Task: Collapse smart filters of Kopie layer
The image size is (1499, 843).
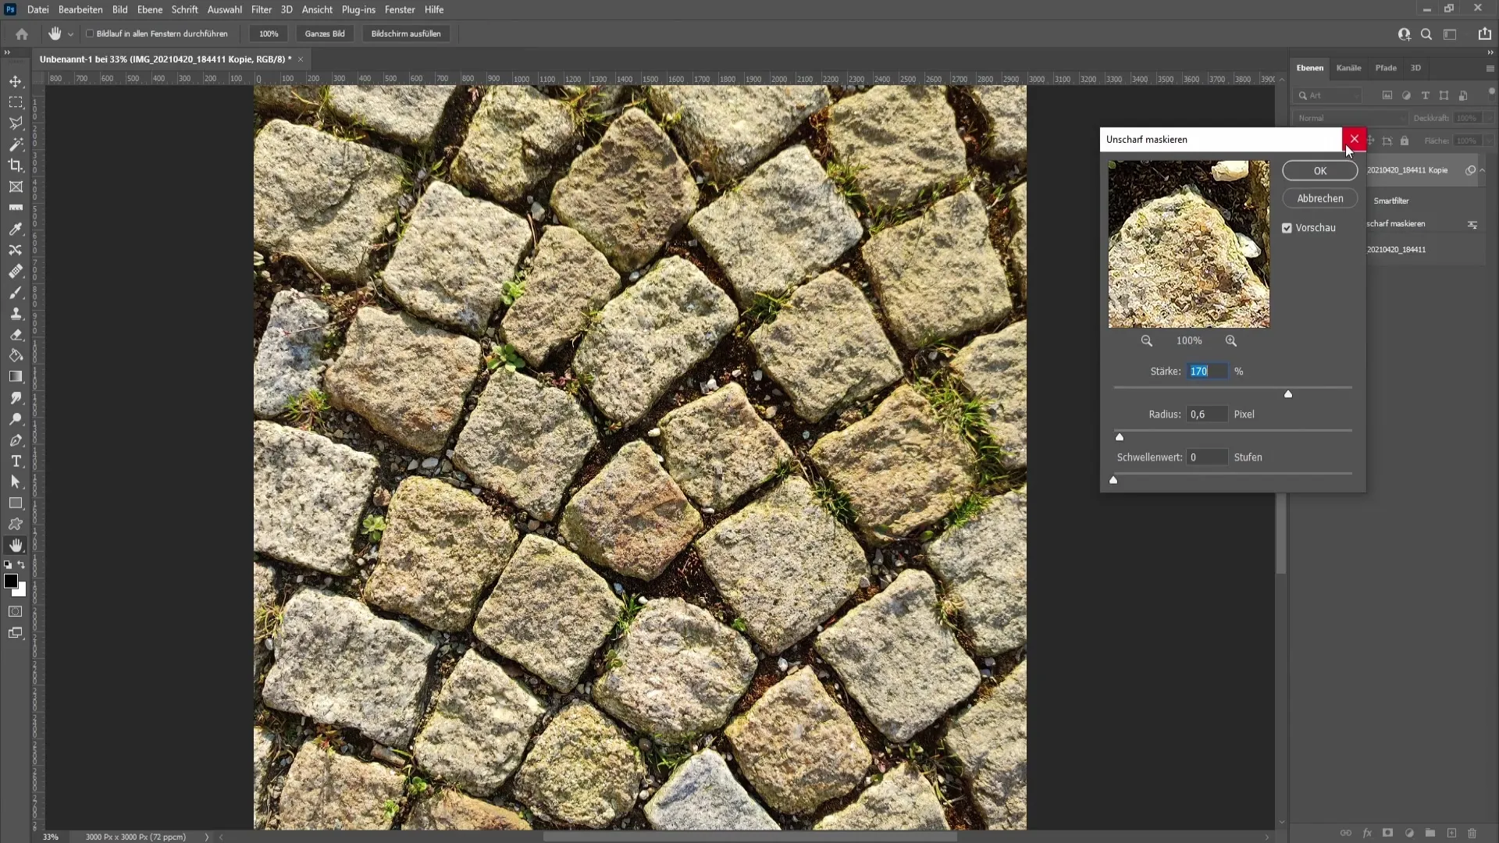Action: point(1482,170)
